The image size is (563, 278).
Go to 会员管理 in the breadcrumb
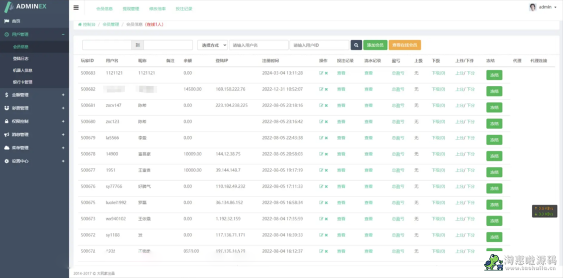(x=111, y=24)
